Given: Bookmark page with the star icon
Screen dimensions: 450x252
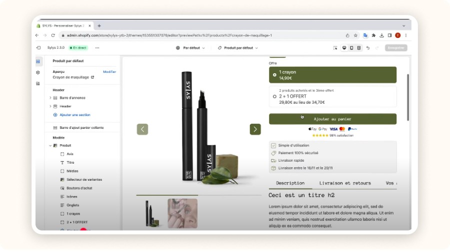Looking at the screenshot, I should 355,35.
